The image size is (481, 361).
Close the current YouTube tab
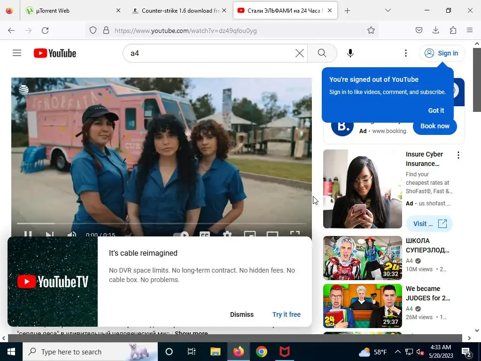click(330, 10)
